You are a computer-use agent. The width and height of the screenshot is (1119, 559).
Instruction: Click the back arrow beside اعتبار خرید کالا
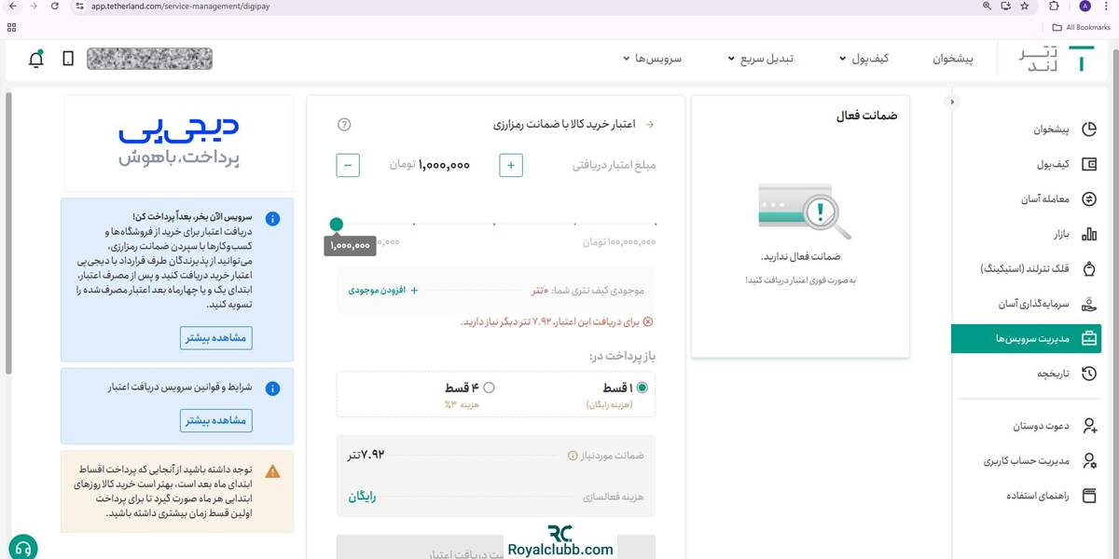[x=650, y=125]
